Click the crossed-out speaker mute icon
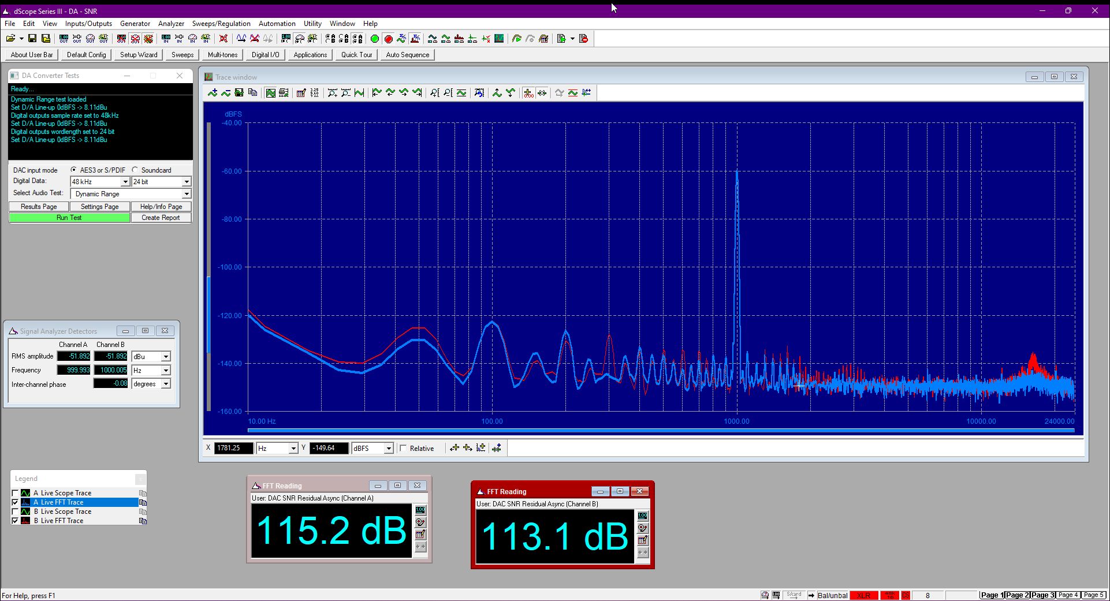1110x601 pixels. 224,39
